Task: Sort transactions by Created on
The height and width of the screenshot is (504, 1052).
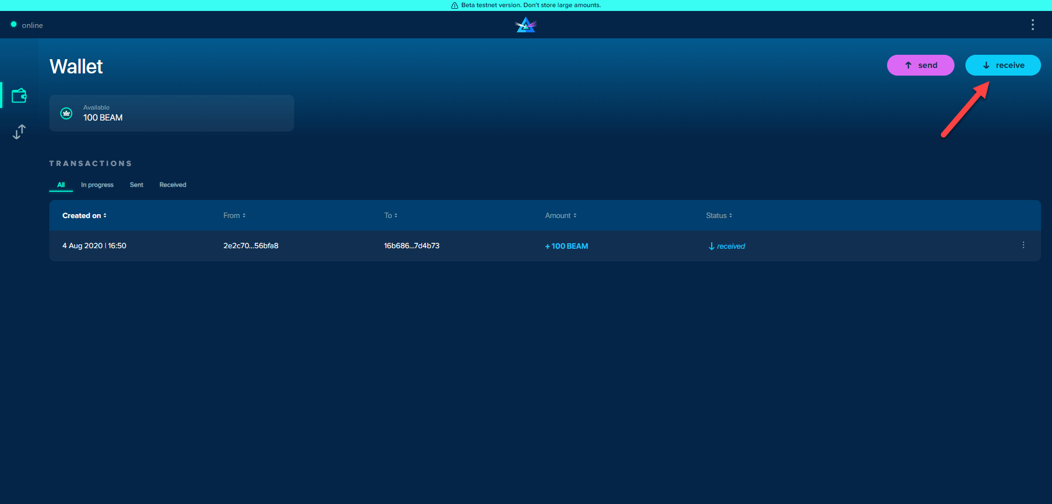Action: 84,216
